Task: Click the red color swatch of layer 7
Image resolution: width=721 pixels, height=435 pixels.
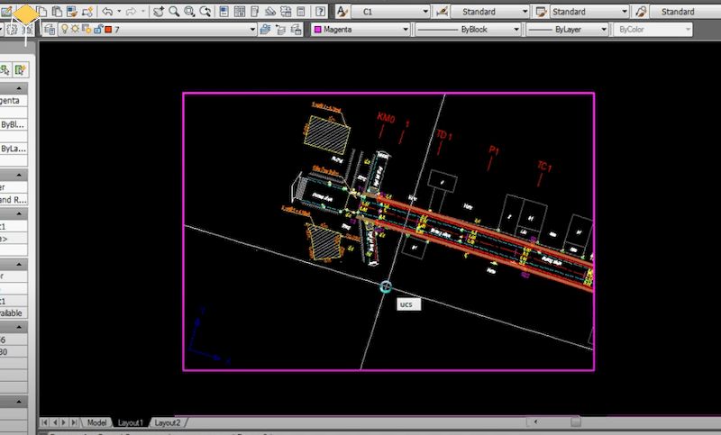Action: click(108, 30)
